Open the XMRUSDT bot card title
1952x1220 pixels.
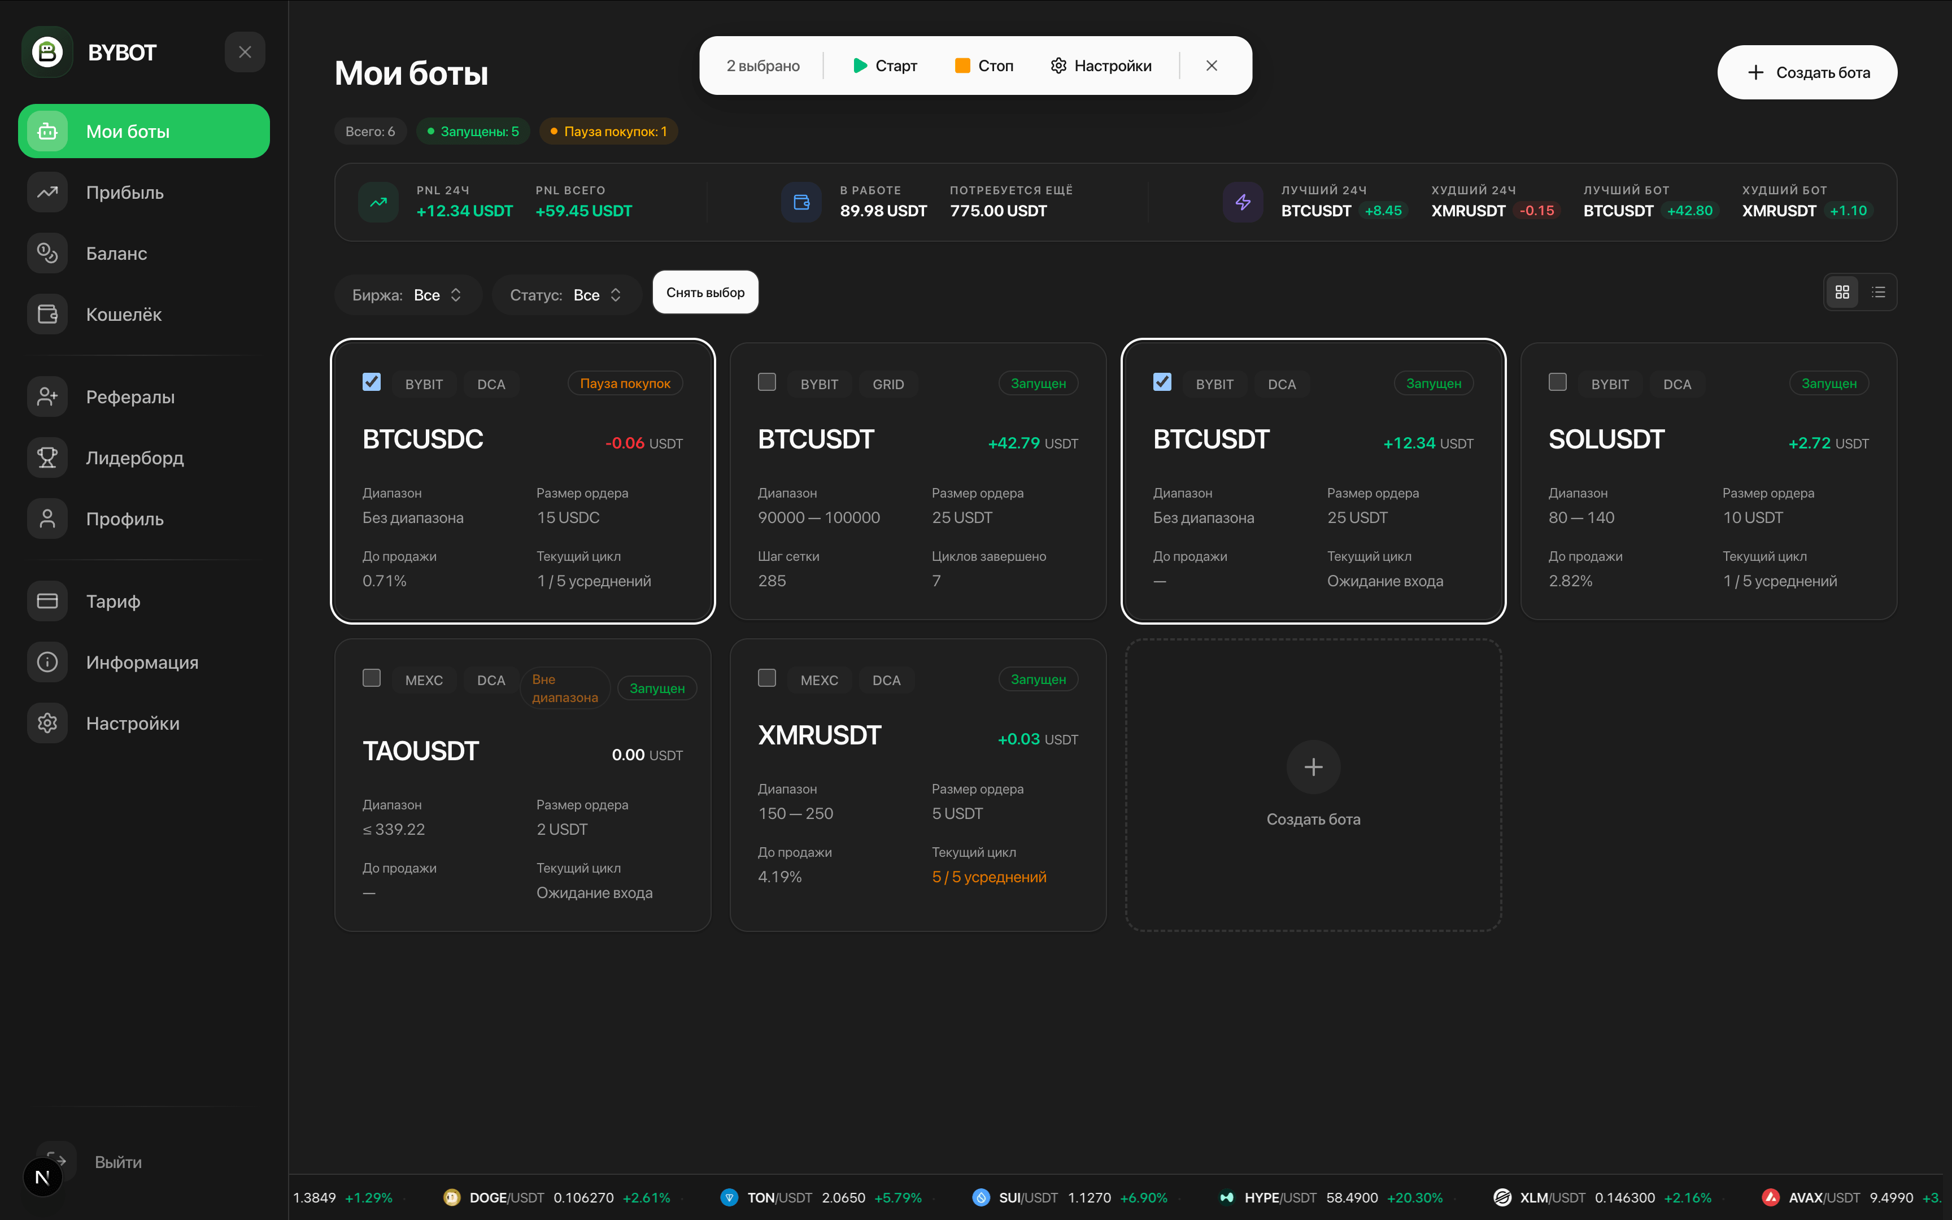[820, 735]
